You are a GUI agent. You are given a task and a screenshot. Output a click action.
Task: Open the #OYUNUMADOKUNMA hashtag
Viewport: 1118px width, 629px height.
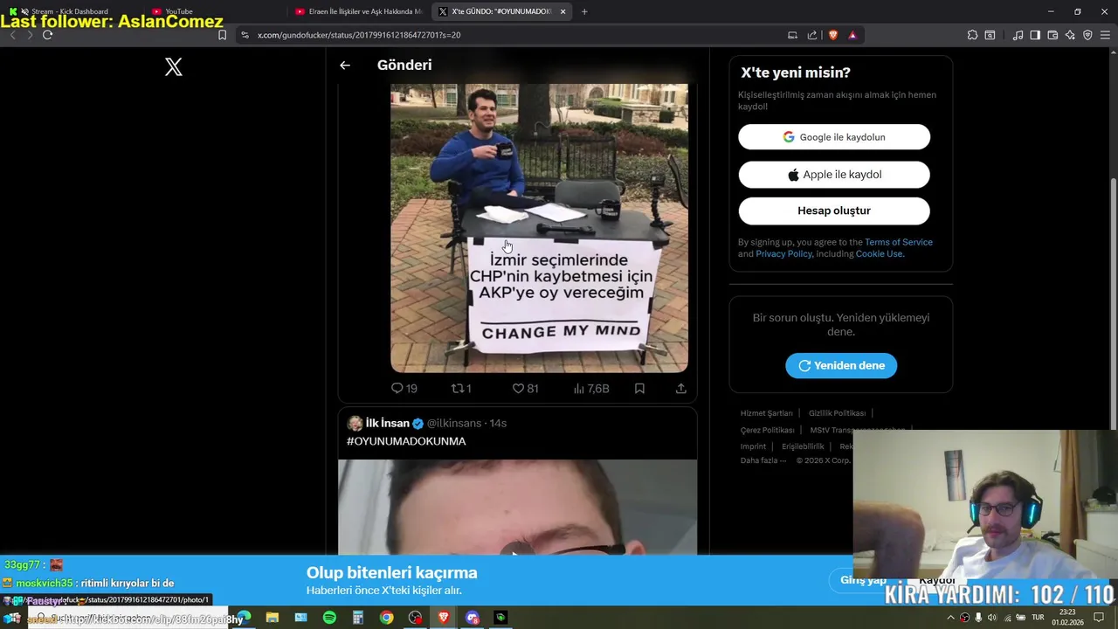tap(406, 441)
